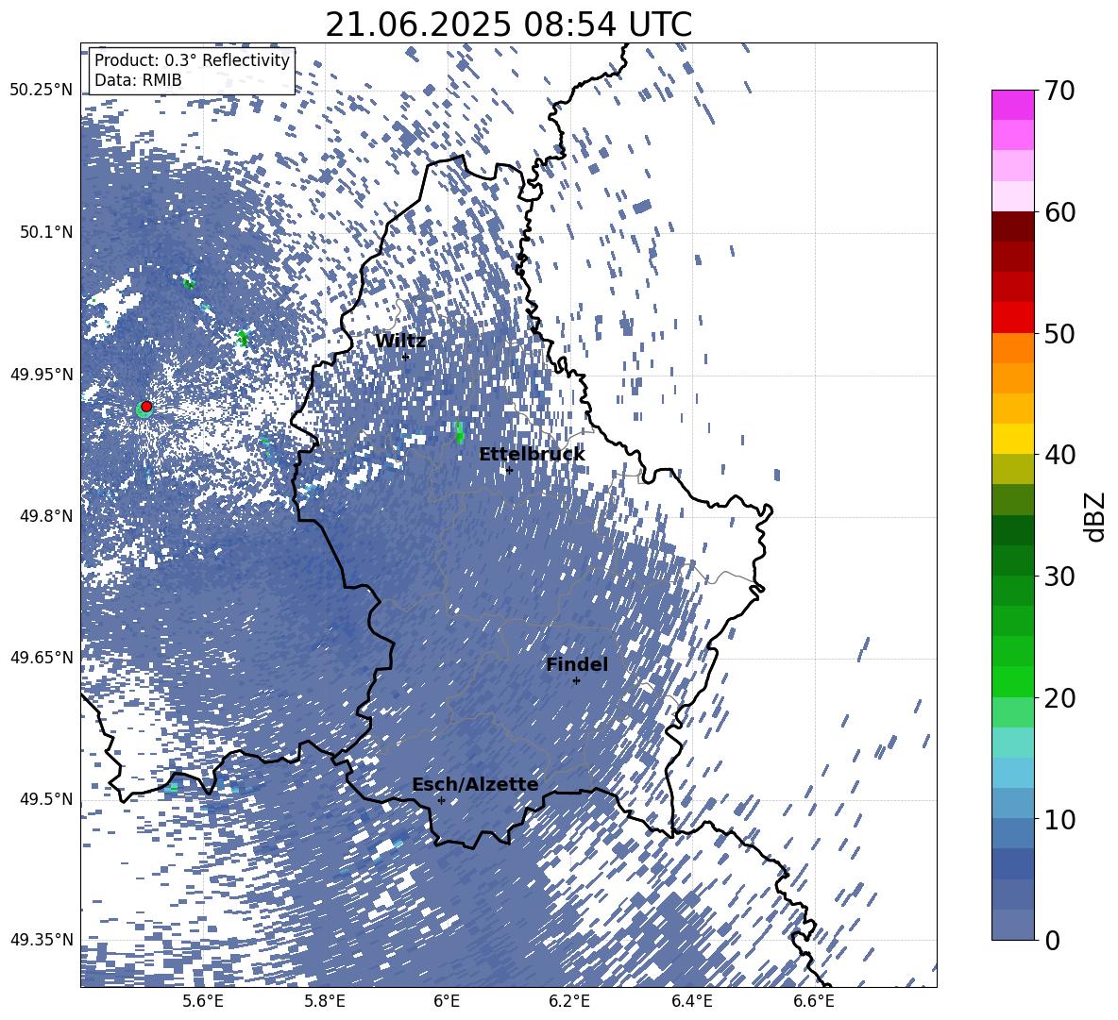Viewport: 1118px width, 1020px height.
Task: Click the 6.4°E longitude label
Action: click(x=692, y=1001)
